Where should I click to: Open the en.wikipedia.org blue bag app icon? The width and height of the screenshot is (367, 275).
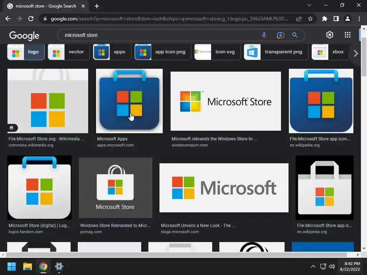pyautogui.click(x=321, y=101)
